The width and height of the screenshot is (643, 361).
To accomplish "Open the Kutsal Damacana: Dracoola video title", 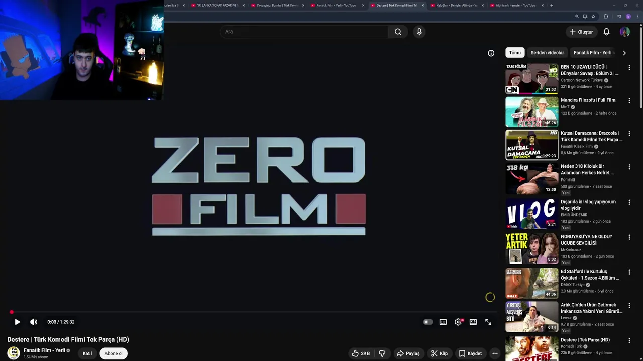I will coord(591,136).
